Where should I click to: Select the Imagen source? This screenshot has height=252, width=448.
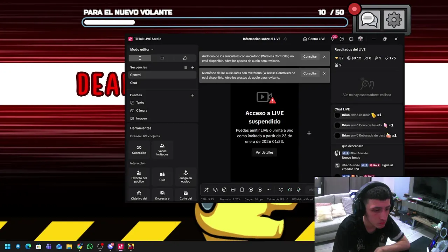(x=162, y=119)
